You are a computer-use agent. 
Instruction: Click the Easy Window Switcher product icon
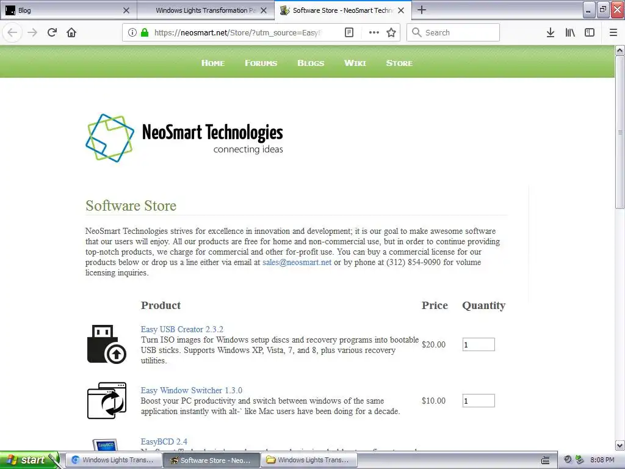[107, 401]
